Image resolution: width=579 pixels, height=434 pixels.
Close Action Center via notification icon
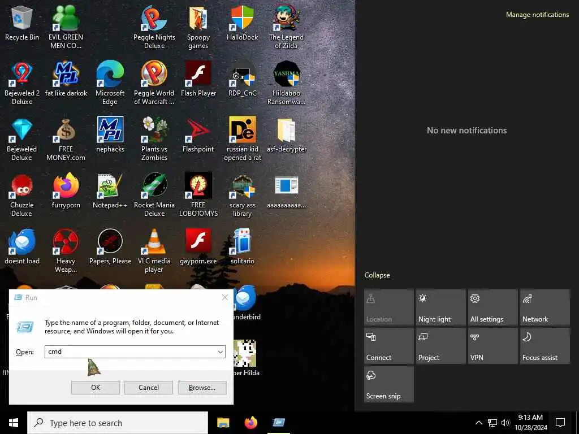click(x=560, y=423)
